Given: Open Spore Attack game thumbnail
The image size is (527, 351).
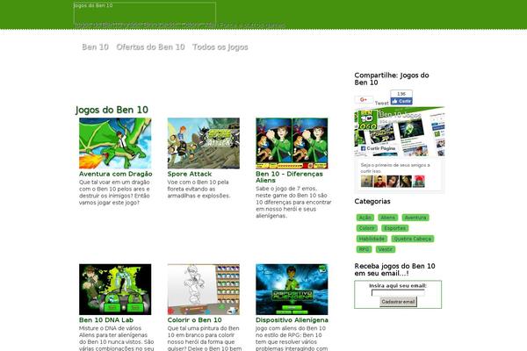Looking at the screenshot, I should [204, 143].
